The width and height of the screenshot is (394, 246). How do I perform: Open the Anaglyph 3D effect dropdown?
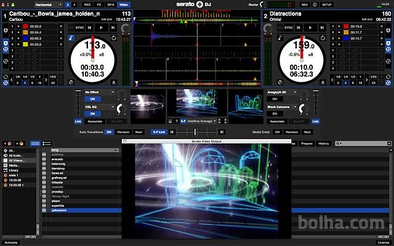(x=282, y=92)
